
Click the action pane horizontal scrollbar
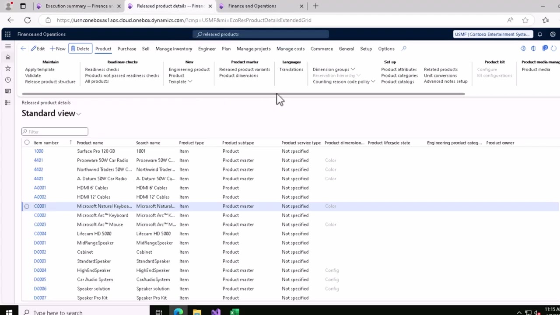[243, 94]
